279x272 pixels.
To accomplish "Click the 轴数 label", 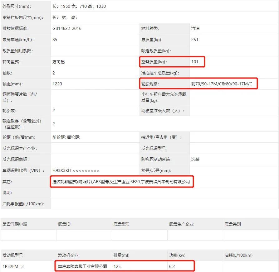I will tap(7, 73).
